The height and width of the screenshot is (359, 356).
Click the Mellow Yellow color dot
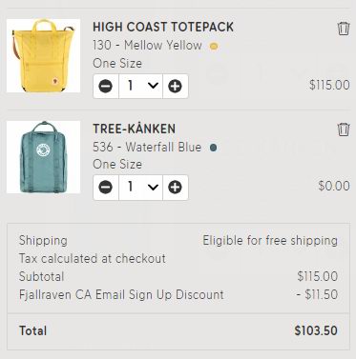pyautogui.click(x=214, y=47)
